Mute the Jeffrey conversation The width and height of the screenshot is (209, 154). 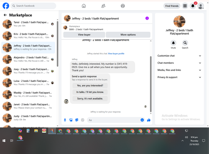173,43
